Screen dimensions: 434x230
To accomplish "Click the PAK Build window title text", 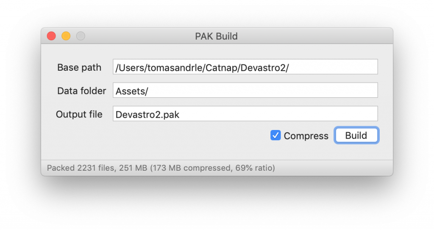I will (216, 36).
